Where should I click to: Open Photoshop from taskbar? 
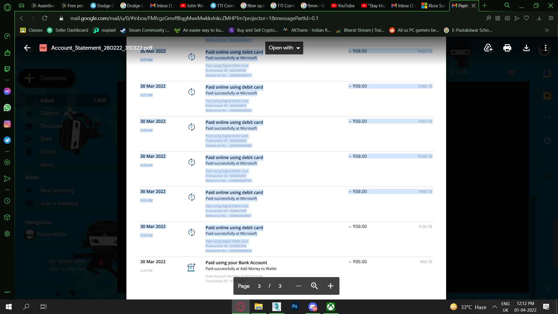(x=295, y=307)
